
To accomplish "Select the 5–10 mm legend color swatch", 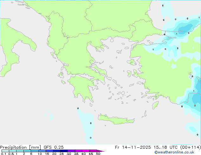I will tap(35, 151).
